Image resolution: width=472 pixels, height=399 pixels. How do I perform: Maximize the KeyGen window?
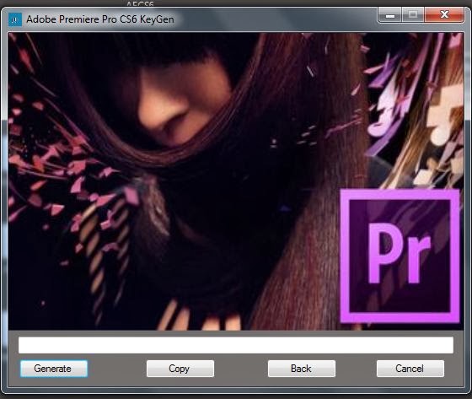413,15
